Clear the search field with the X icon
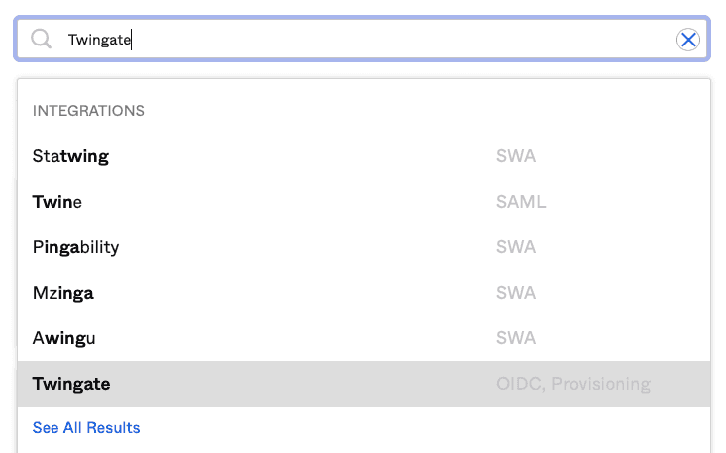Viewport: 726px width, 453px height. pos(687,40)
